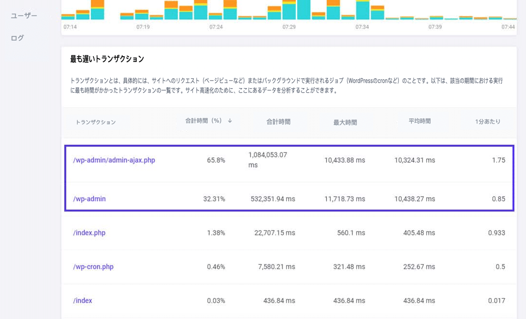The image size is (526, 319).
Task: Open the /index.php transaction link
Action: tap(89, 232)
